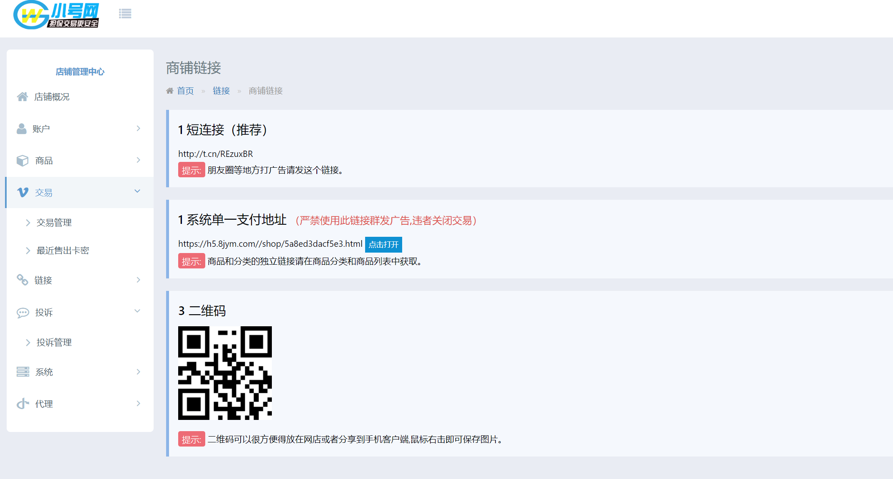Screen dimensions: 893x479
Task: Expand the 账户 menu chevron
Action: (x=138, y=129)
